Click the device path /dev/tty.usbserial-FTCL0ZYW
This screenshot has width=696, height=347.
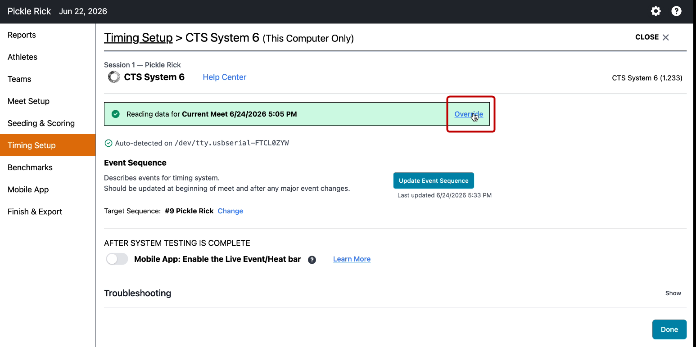(232, 143)
